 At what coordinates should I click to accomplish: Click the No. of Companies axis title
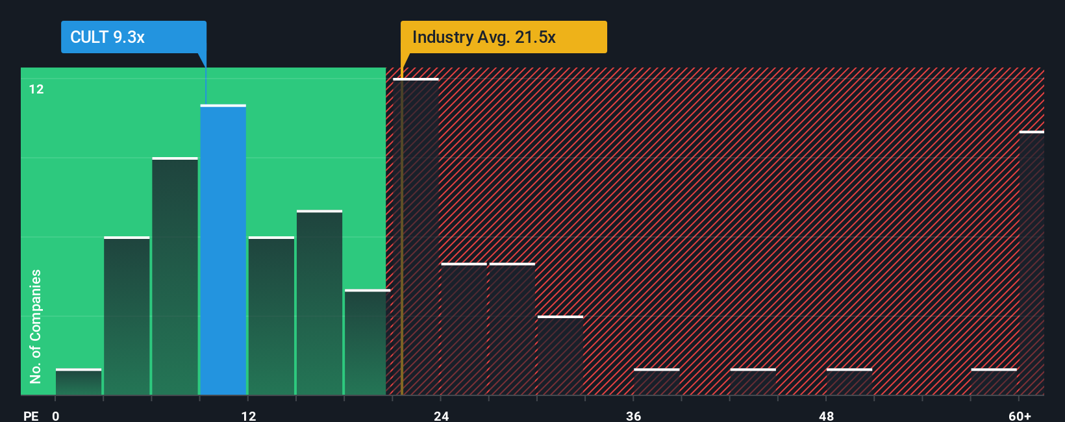click(x=36, y=326)
